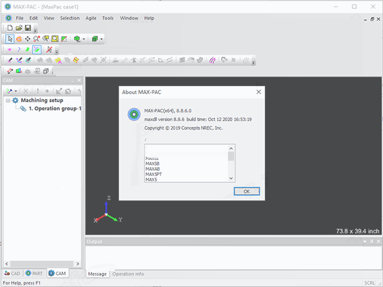Screen dimensions: 383x287
Task: Select MAX5 in the module list
Action: (151, 179)
